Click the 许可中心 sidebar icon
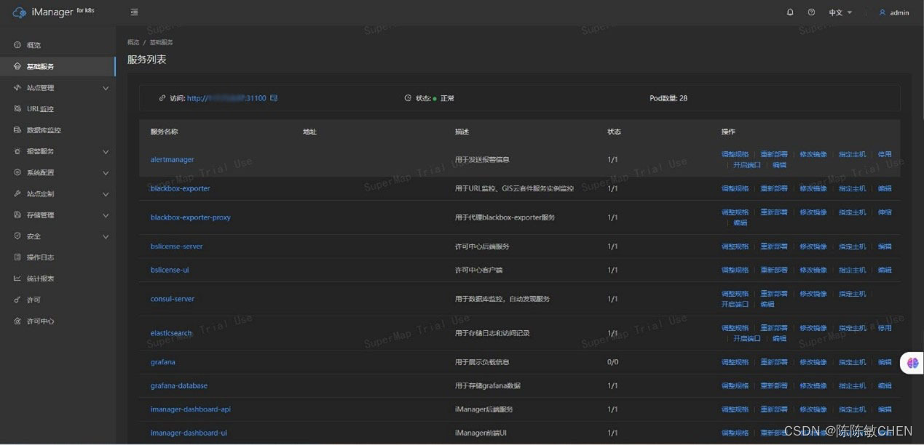The height and width of the screenshot is (445, 924). click(x=17, y=321)
